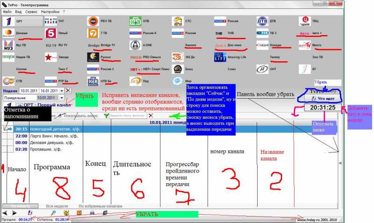
Task: Select 00:00 Деловая девушка row
Action: [x=170, y=143]
